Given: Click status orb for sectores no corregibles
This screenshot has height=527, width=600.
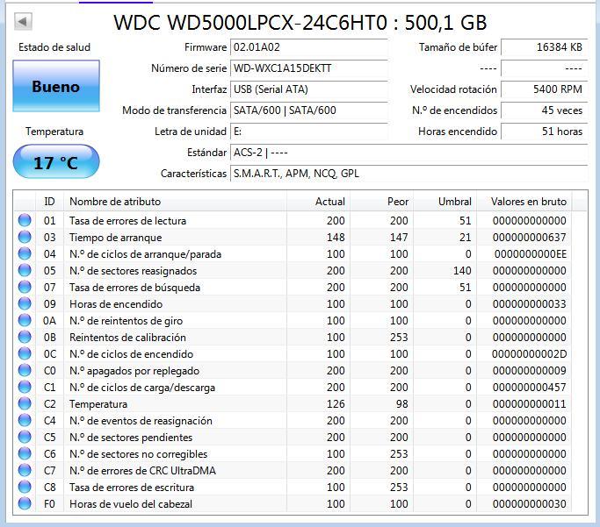Looking at the screenshot, I should [25, 453].
